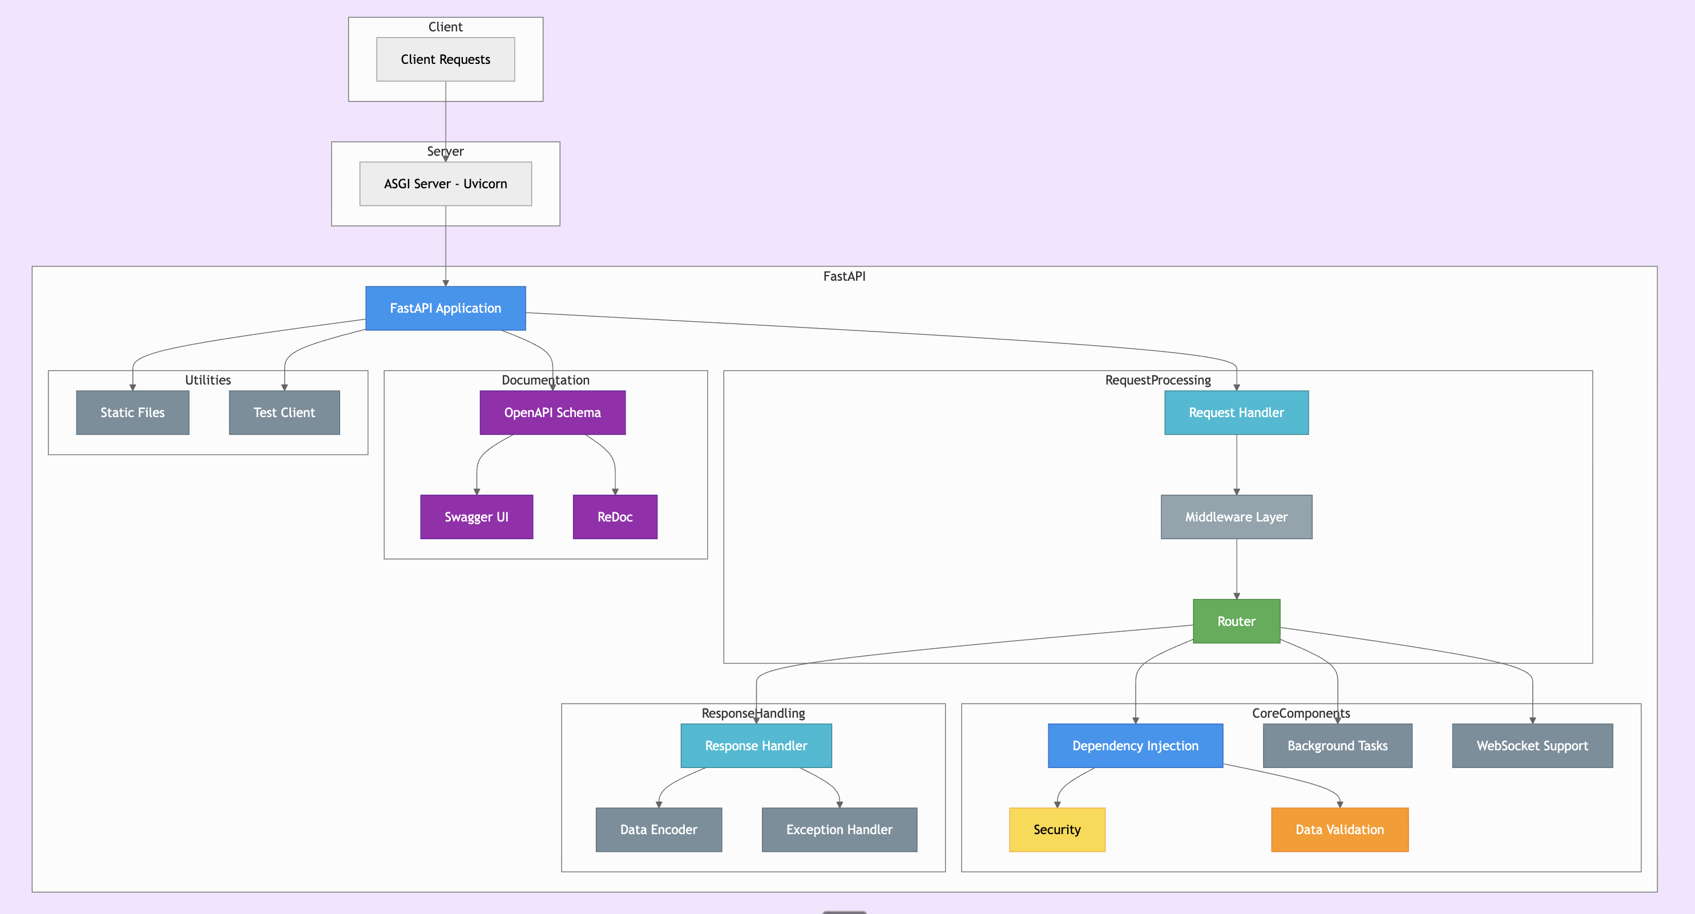
Task: Select the Static Files box
Action: click(132, 412)
